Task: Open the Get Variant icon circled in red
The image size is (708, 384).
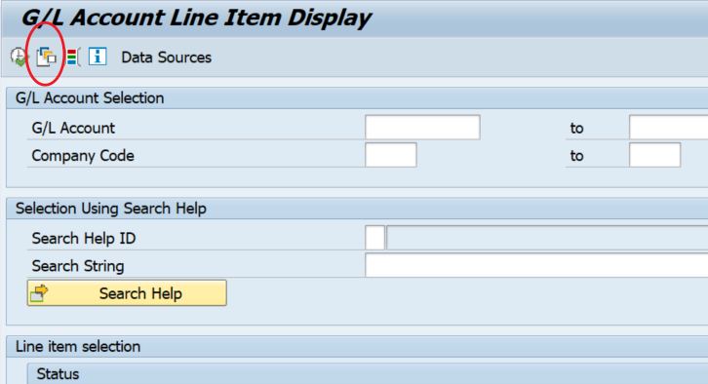Action: (x=46, y=57)
